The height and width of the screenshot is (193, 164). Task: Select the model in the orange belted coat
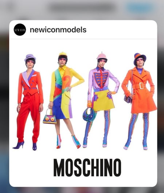139,102
